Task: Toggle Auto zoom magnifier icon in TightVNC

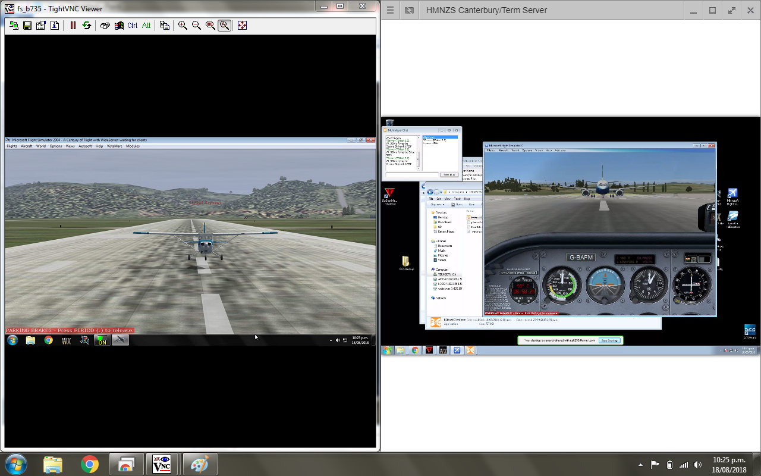Action: click(224, 26)
